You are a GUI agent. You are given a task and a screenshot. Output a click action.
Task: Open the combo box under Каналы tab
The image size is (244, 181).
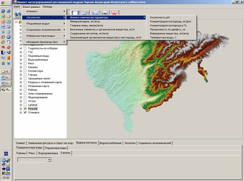(49, 159)
